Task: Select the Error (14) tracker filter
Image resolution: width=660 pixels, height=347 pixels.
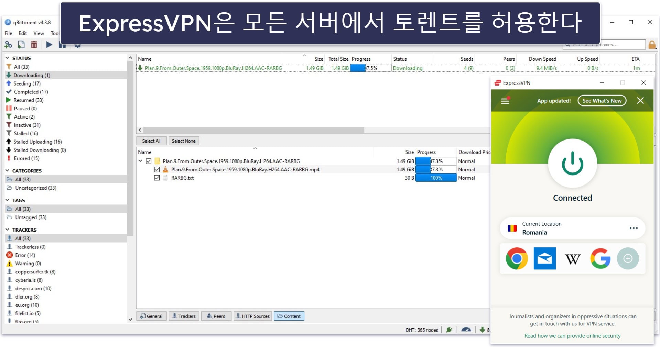Action: (66, 255)
